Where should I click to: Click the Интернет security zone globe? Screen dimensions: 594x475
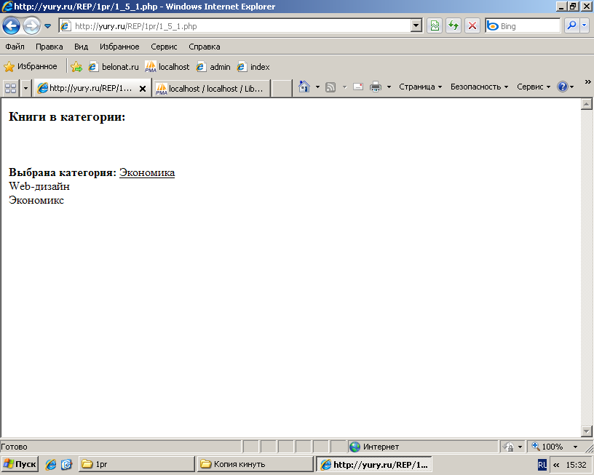(355, 447)
